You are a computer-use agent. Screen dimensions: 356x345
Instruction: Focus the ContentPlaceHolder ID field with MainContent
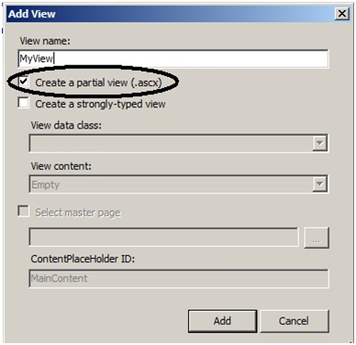[179, 279]
